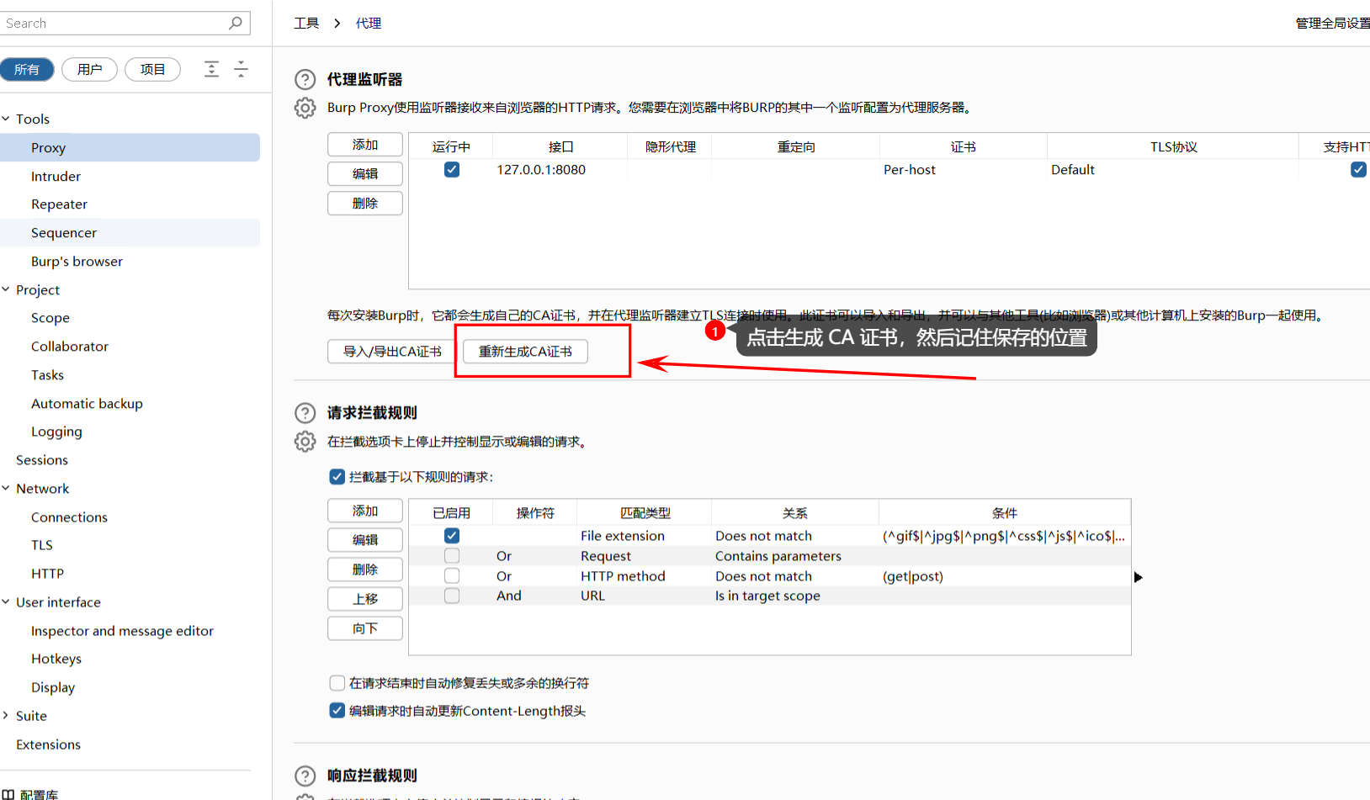Image resolution: width=1370 pixels, height=800 pixels.
Task: Click 导入/导出CA证书 button
Action: [x=392, y=352]
